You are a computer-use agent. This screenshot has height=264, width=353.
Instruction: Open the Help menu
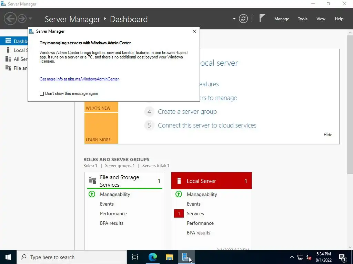tap(339, 19)
